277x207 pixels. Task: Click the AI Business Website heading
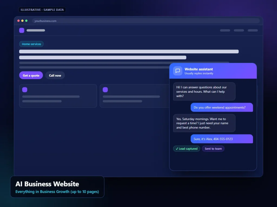point(47,184)
